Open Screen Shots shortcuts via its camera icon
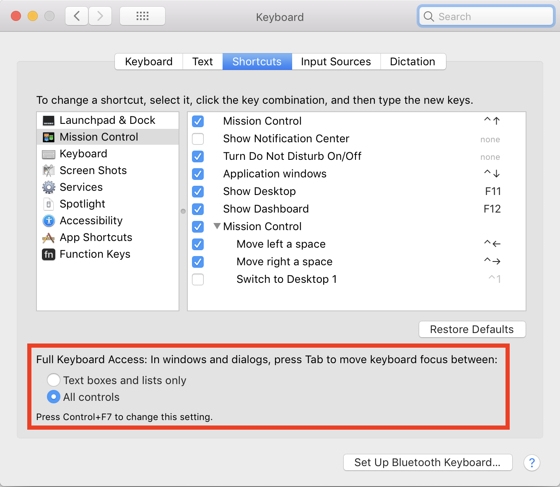Viewport: 560px width, 487px height. click(x=49, y=170)
